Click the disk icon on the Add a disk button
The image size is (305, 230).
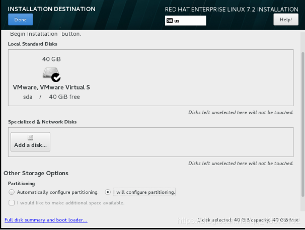(x=30, y=137)
